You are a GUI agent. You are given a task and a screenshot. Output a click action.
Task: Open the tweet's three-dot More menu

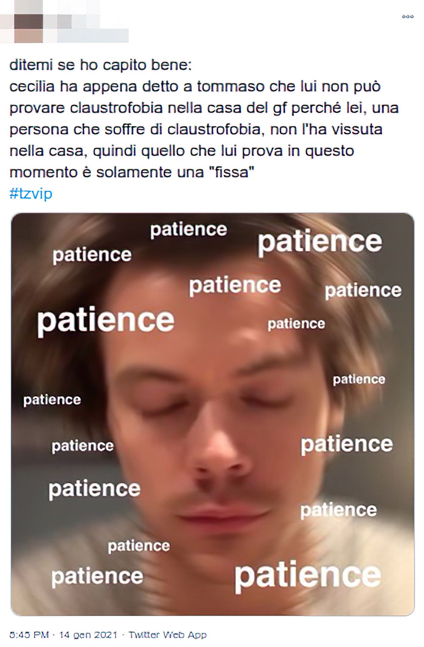tap(408, 16)
